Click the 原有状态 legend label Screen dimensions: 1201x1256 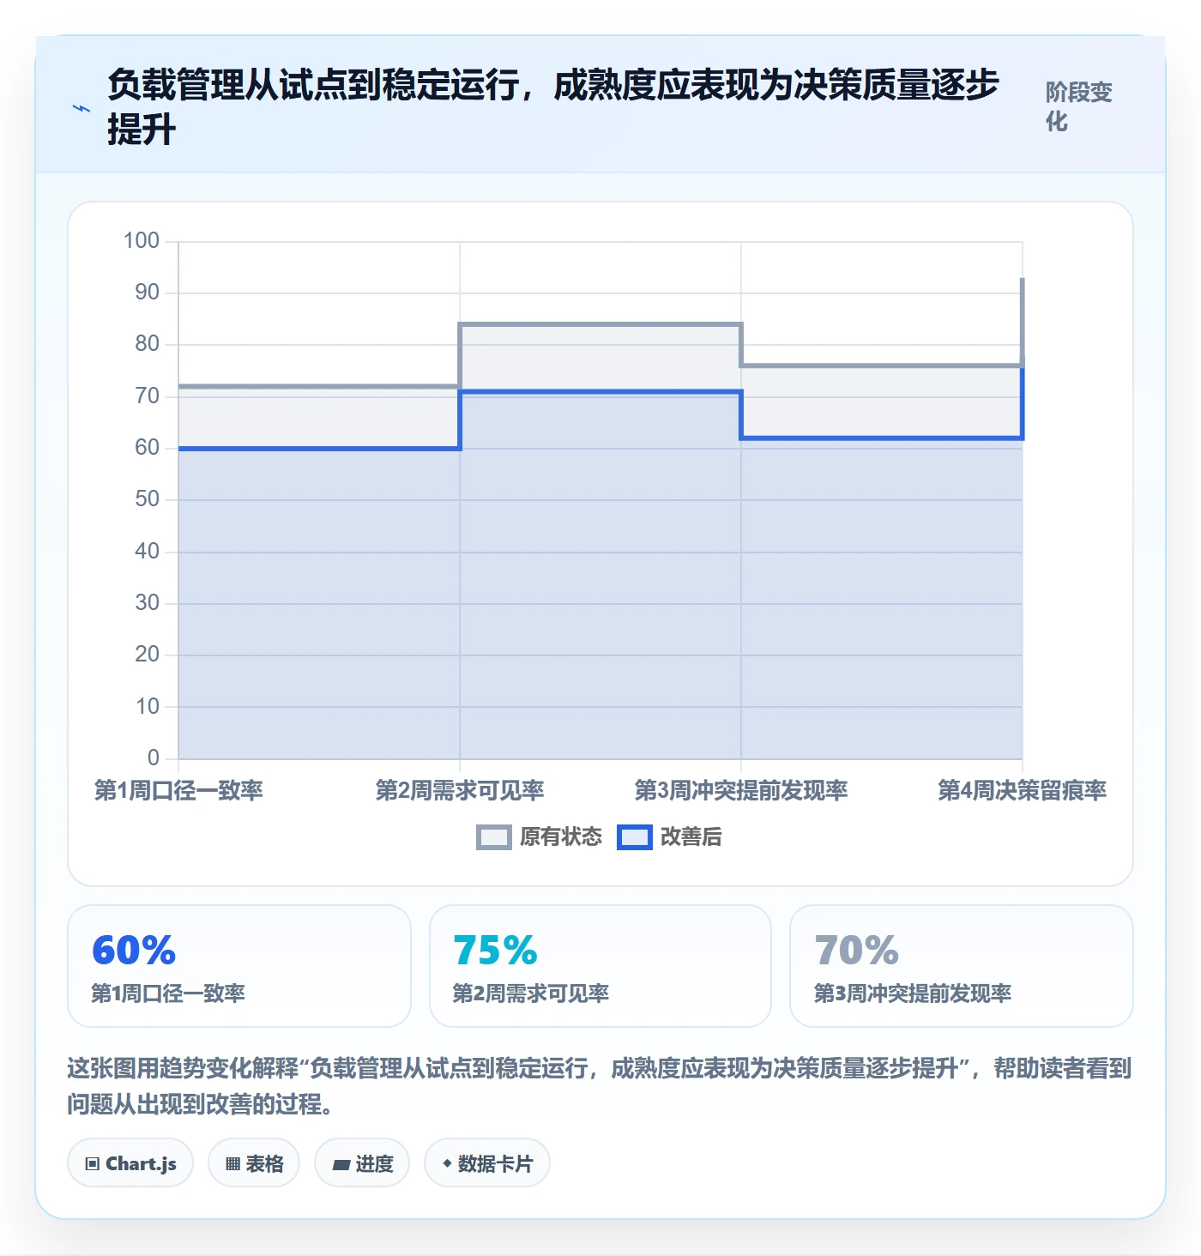[561, 837]
